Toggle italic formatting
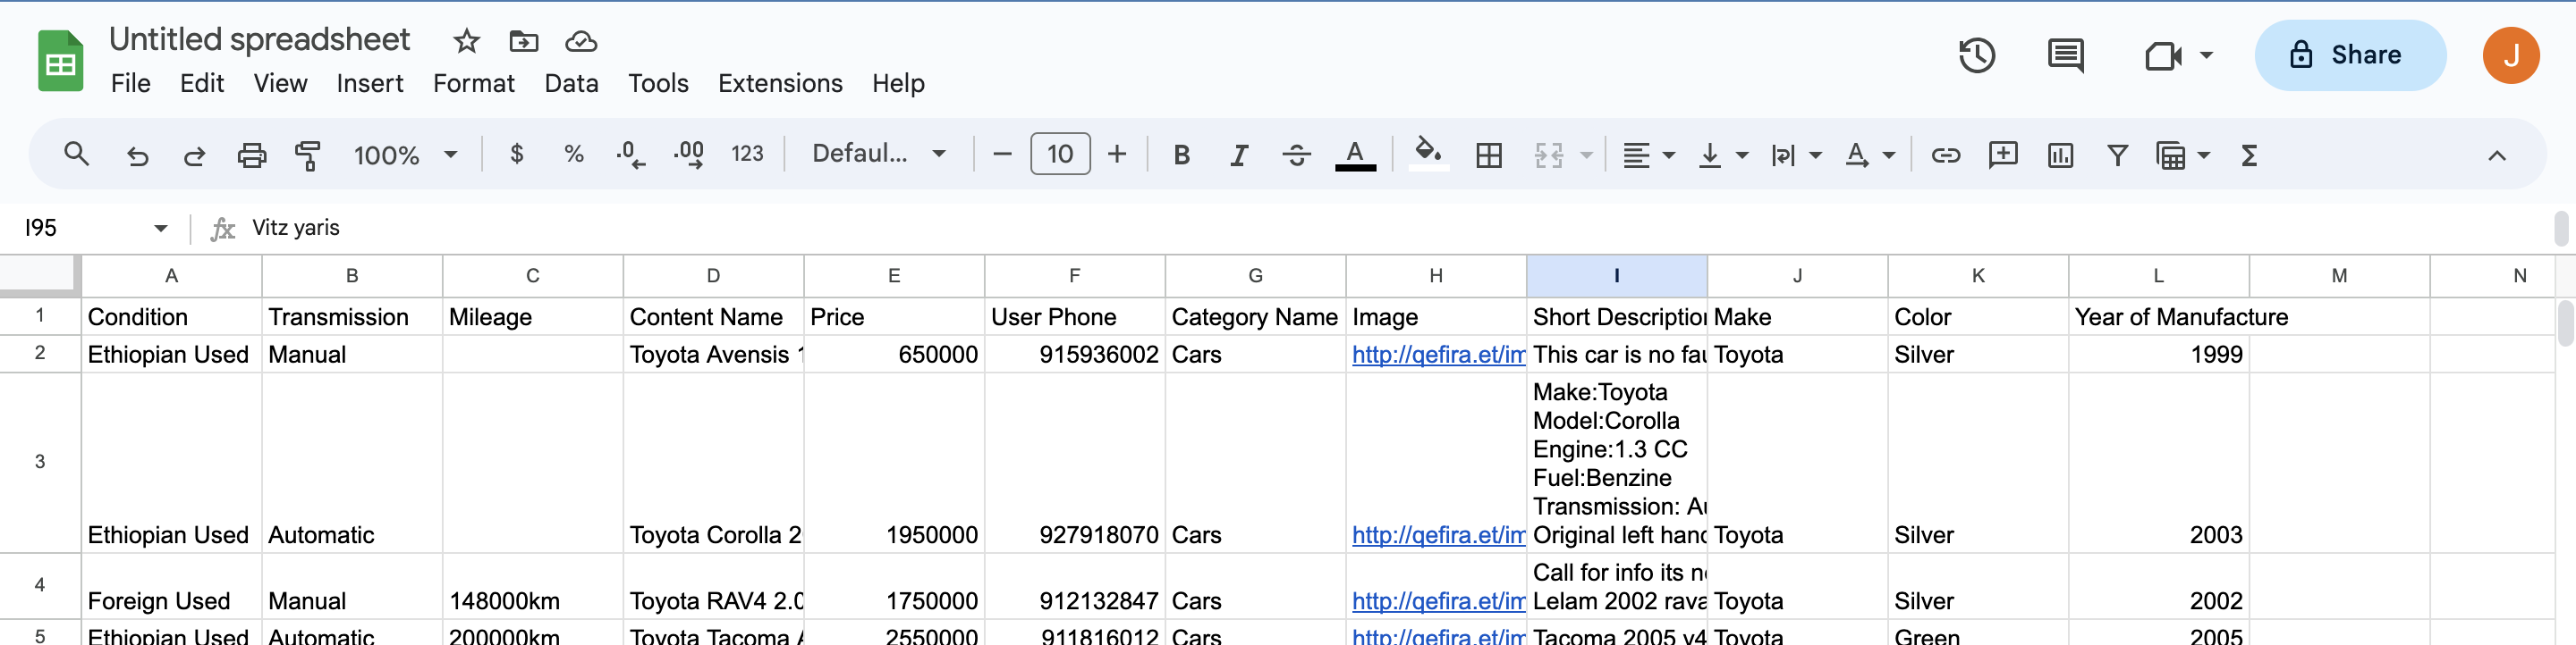Screen dimensions: 2576x645 (1239, 155)
